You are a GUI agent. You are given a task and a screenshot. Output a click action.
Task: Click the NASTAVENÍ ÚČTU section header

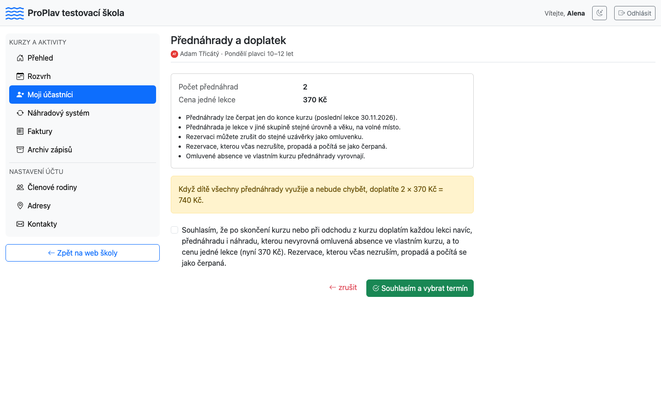coord(36,172)
